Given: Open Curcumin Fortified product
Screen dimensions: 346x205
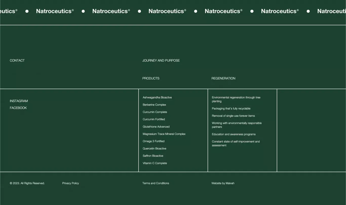Looking at the screenshot, I should tap(154, 119).
